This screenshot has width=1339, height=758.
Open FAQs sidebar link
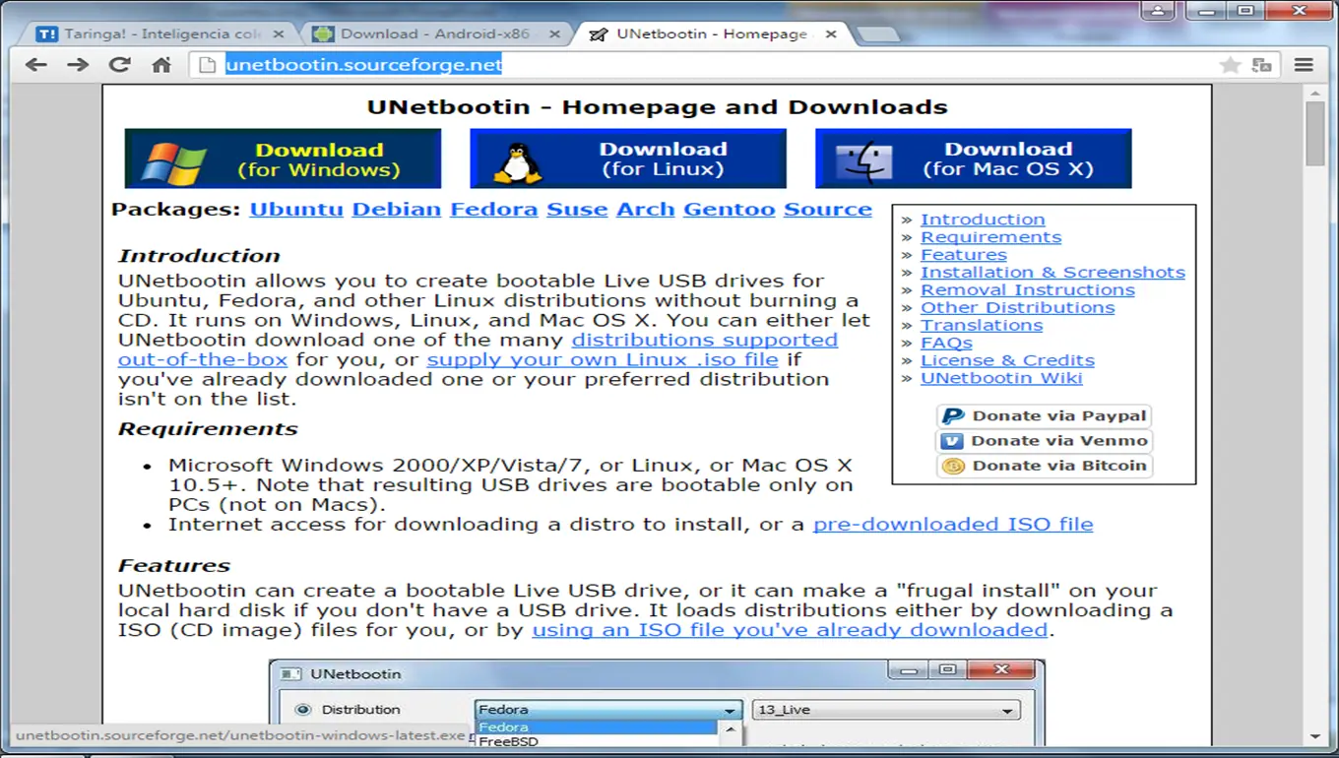point(946,344)
